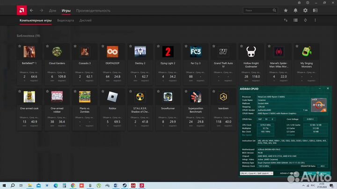Open notifications bell icon

tap(295, 10)
